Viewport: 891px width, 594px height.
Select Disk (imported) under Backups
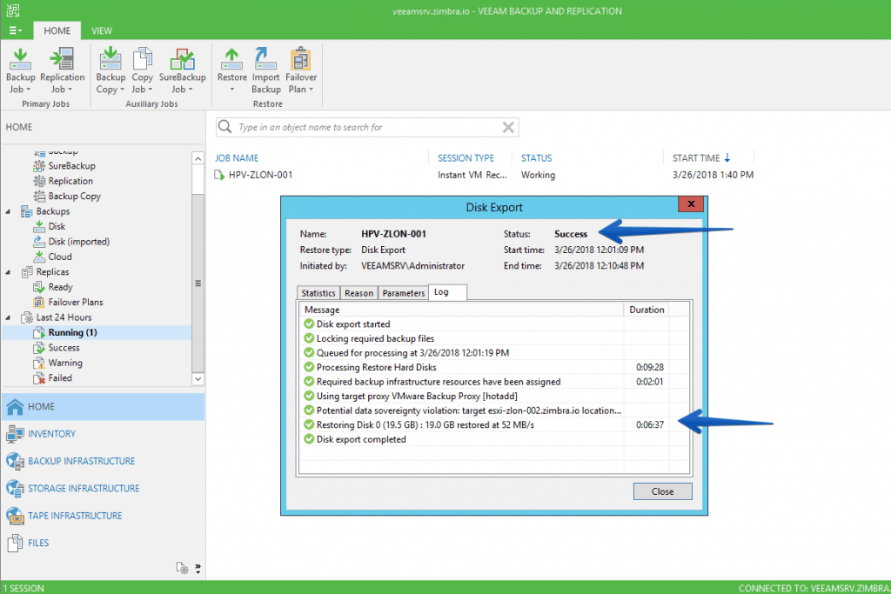78,242
